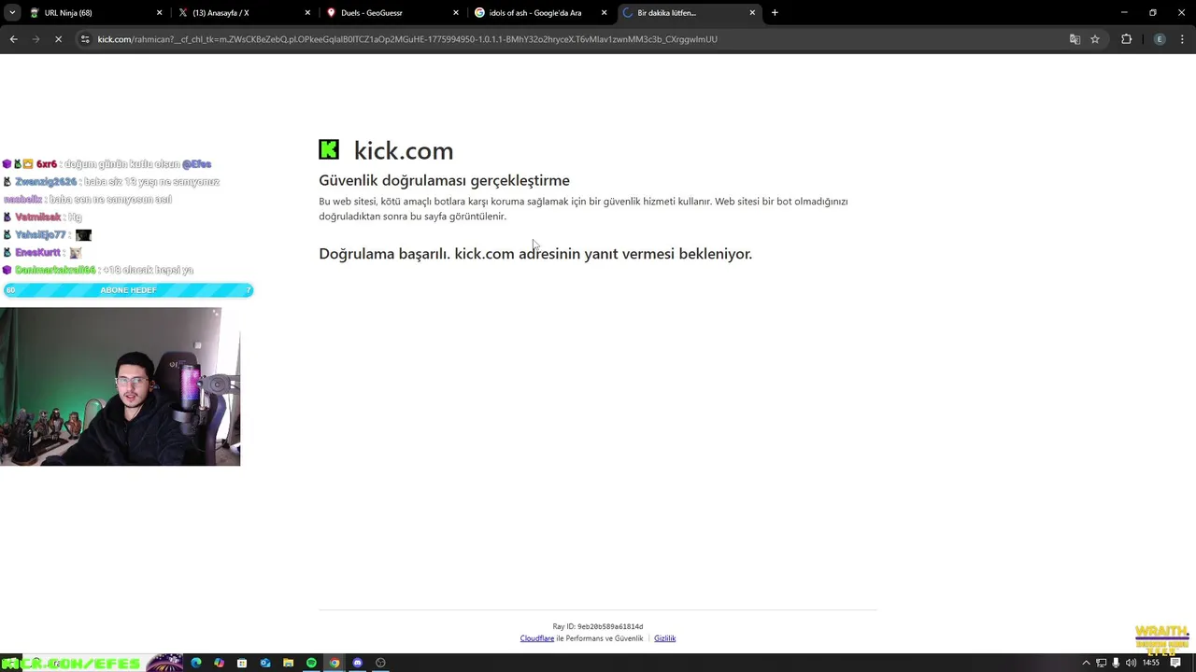The image size is (1196, 672).
Task: Bookmark this page with the star icon
Action: (1095, 39)
